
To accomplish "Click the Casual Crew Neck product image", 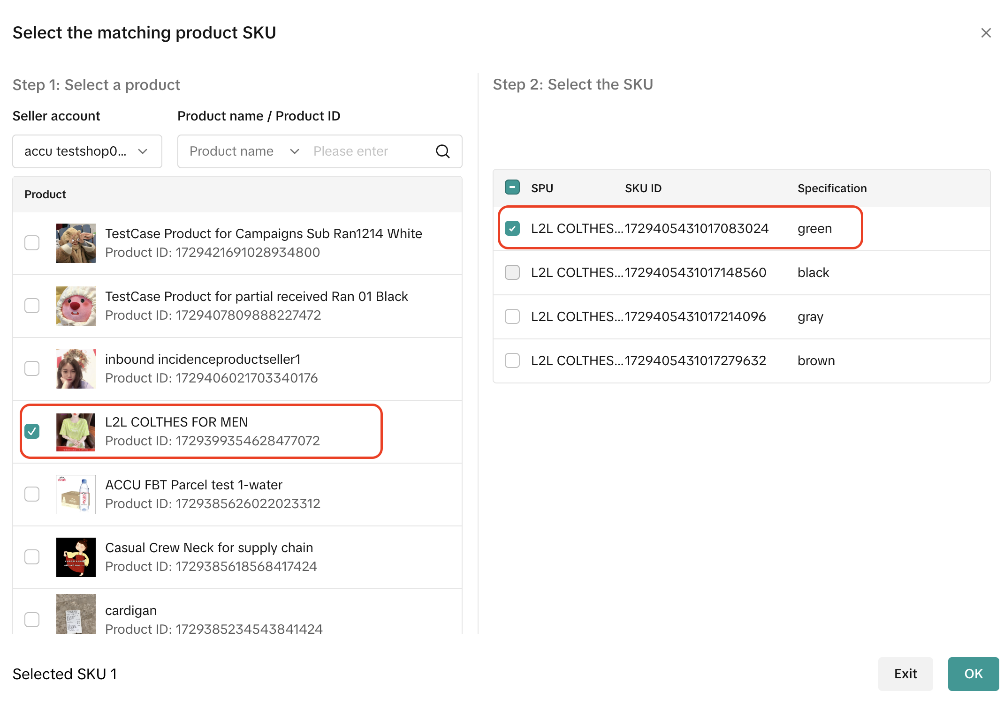I will pyautogui.click(x=76, y=557).
